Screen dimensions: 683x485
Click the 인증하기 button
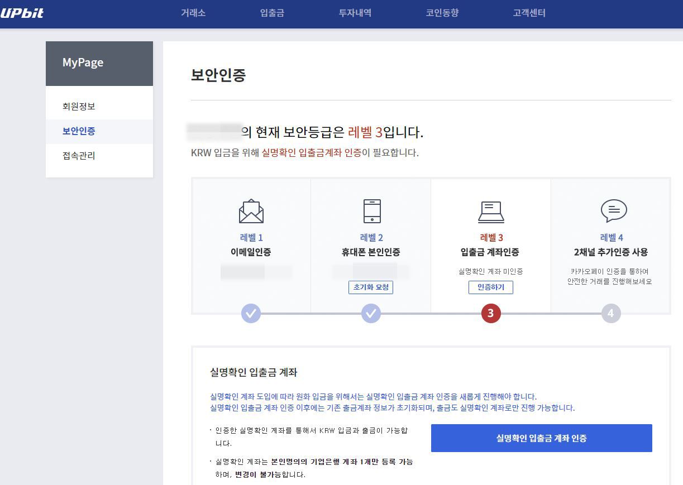coord(490,287)
